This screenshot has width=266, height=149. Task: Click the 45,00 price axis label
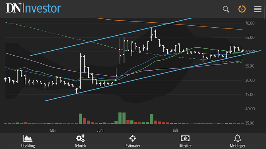click(250, 94)
